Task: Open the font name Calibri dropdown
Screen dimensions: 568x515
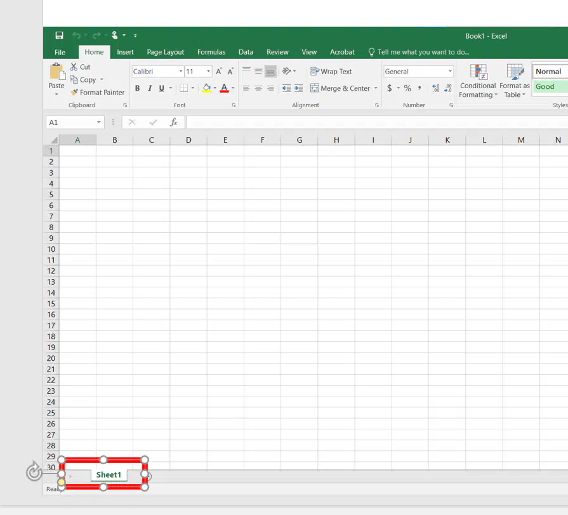Action: (x=181, y=71)
